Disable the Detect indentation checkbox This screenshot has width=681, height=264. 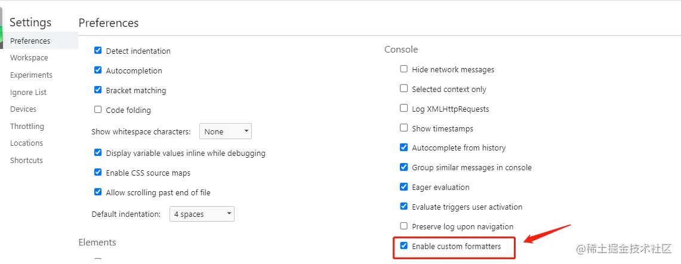98,51
